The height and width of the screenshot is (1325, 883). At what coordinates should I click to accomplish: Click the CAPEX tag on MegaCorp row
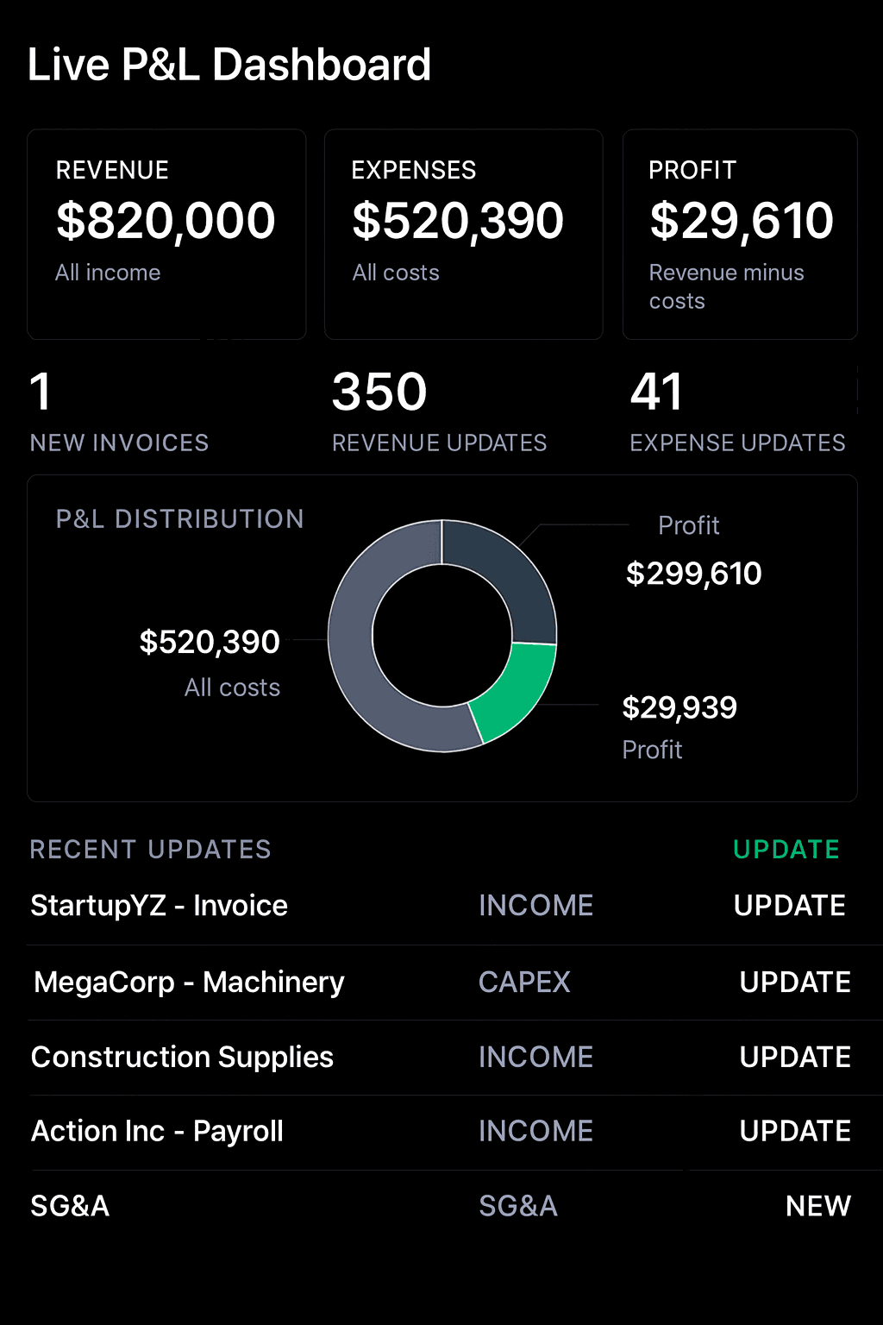pyautogui.click(x=524, y=983)
